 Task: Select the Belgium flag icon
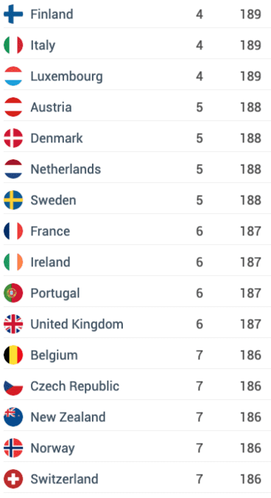13,355
